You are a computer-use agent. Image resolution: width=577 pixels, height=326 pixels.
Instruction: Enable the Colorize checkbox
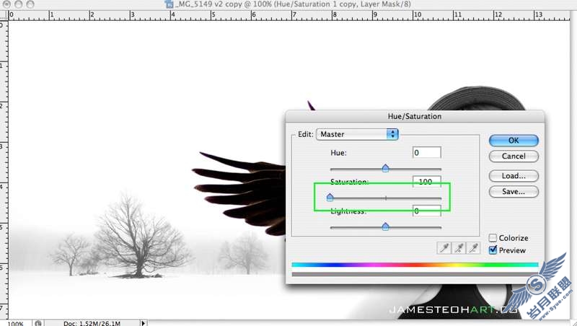coord(493,238)
